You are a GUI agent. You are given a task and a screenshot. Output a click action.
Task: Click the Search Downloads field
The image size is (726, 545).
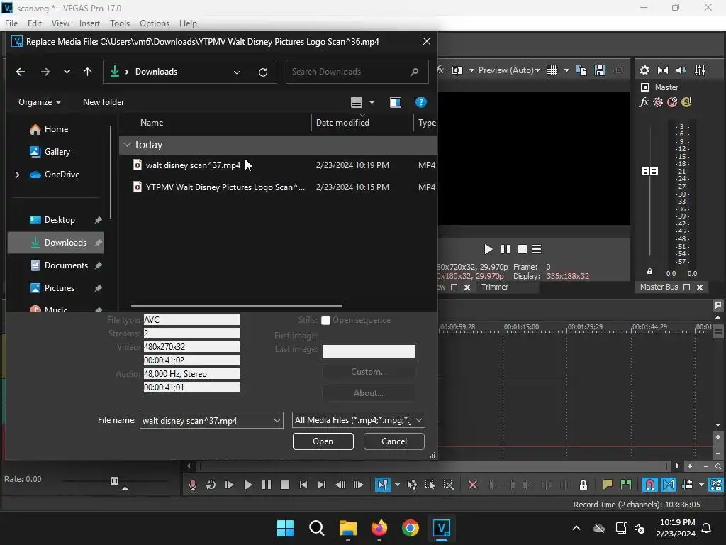pos(357,72)
